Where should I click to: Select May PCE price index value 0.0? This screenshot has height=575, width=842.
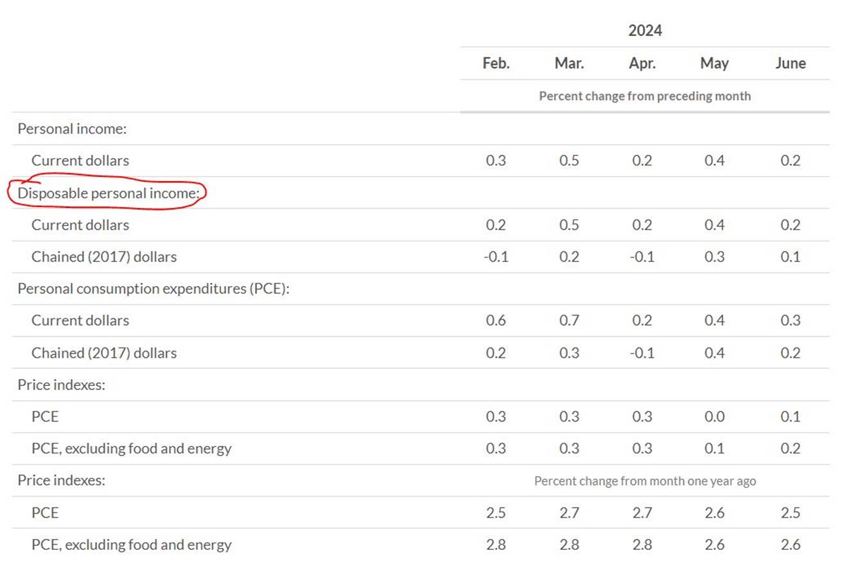[715, 416]
